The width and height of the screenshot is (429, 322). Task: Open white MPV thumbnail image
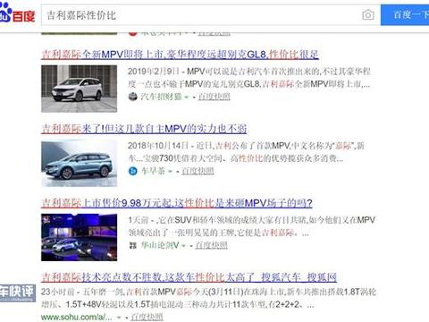coord(79,89)
